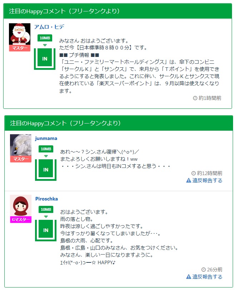Open the Piroschka username link
237x290 pixels.
[x=46, y=199]
